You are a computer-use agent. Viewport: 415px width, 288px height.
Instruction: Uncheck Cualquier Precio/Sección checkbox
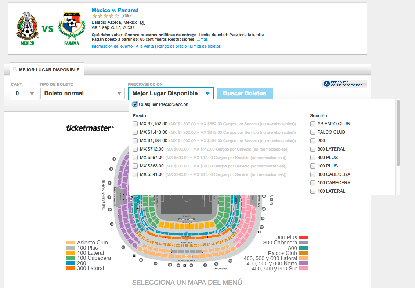tap(135, 104)
